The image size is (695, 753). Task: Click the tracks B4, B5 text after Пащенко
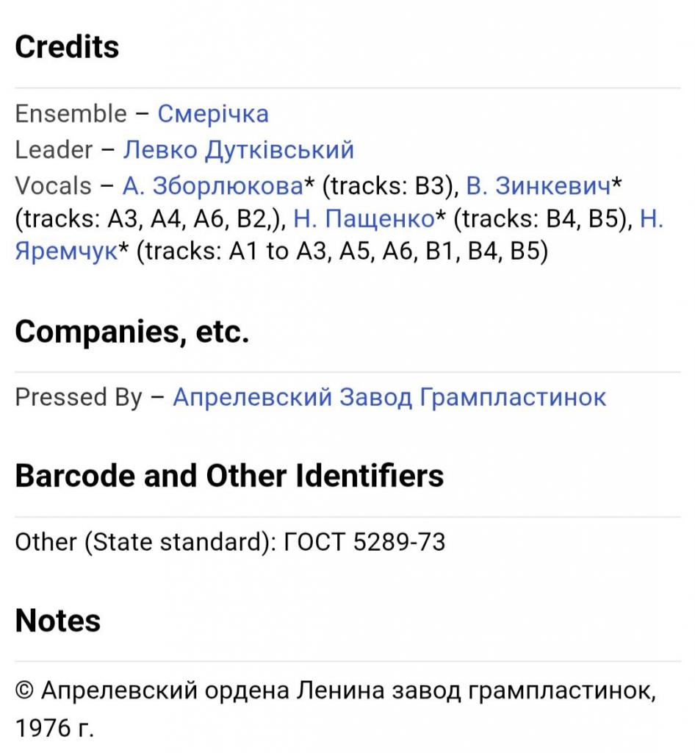tap(543, 219)
